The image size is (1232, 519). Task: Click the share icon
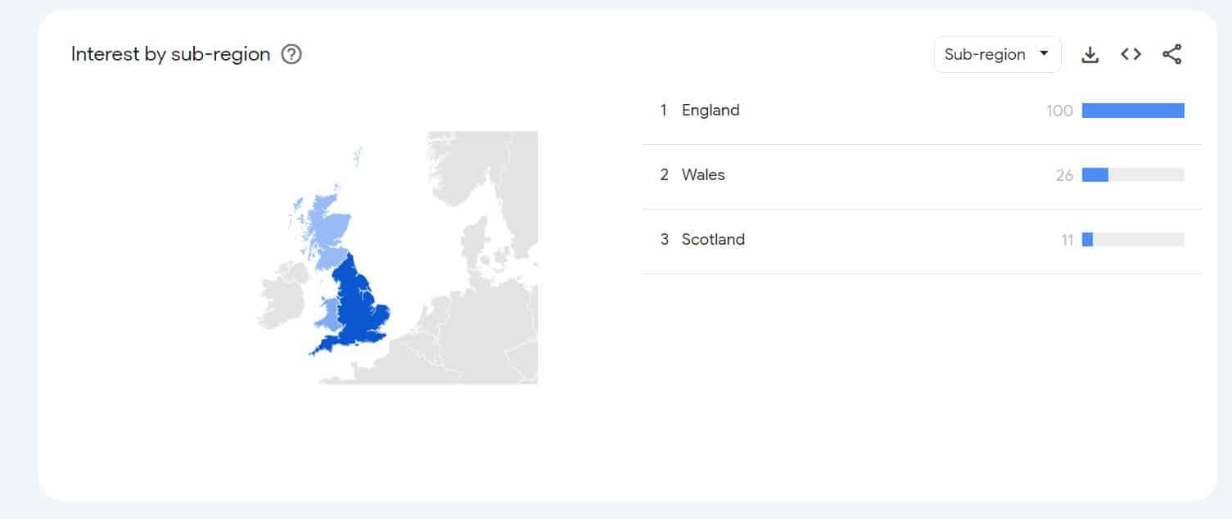1171,55
